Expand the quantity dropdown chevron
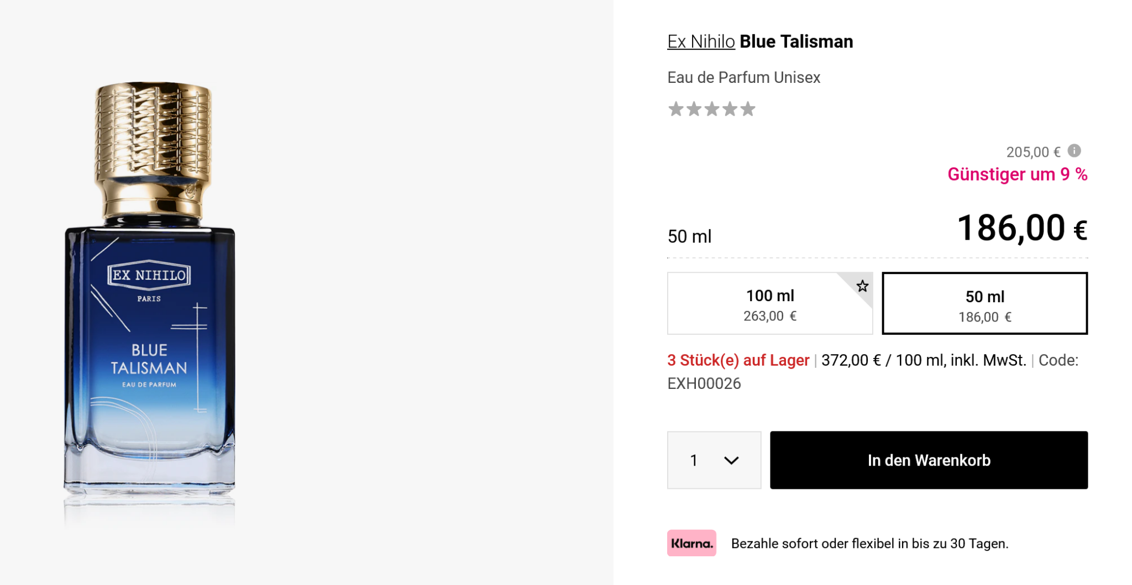The image size is (1132, 585). (x=731, y=461)
